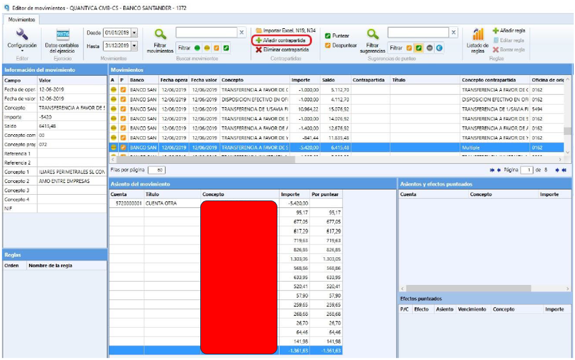Click Eliminar contrapartida red cross

259,49
